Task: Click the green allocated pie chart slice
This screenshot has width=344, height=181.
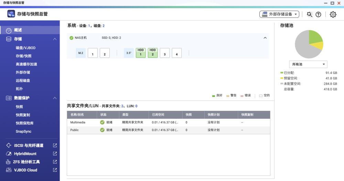Action: pyautogui.click(x=315, y=37)
